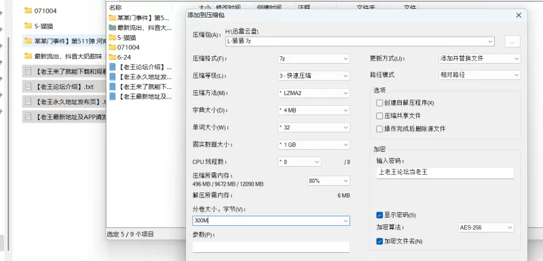Click green folder icon of 最新流出 in file list
Image resolution: width=543 pixels, height=261 pixels.
click(x=112, y=28)
